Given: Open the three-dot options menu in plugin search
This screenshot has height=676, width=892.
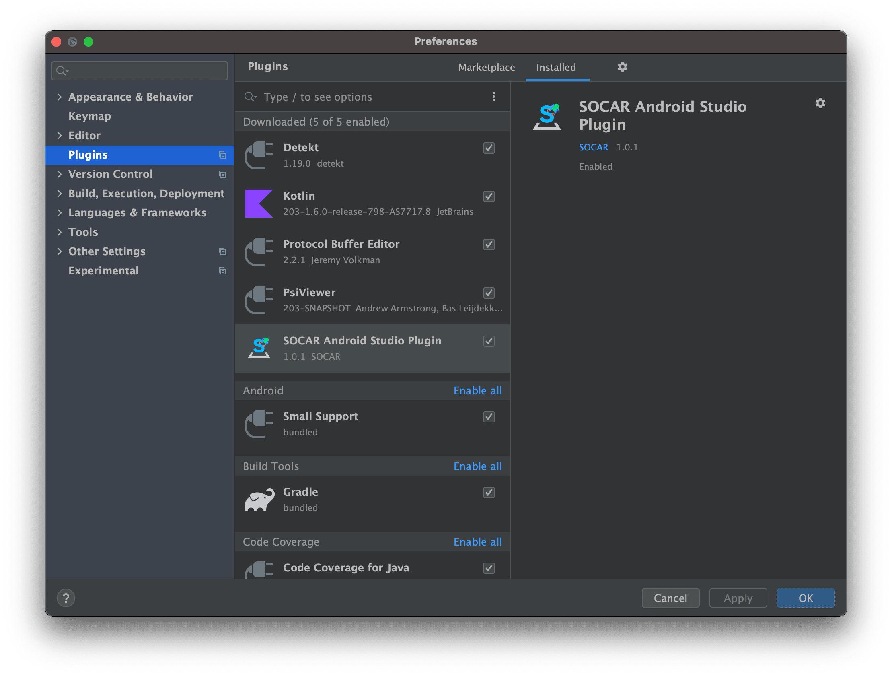Looking at the screenshot, I should [x=493, y=97].
